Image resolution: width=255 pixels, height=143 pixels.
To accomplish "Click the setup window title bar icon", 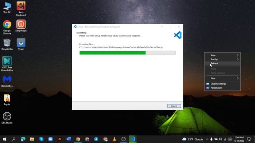I will (x=75, y=27).
